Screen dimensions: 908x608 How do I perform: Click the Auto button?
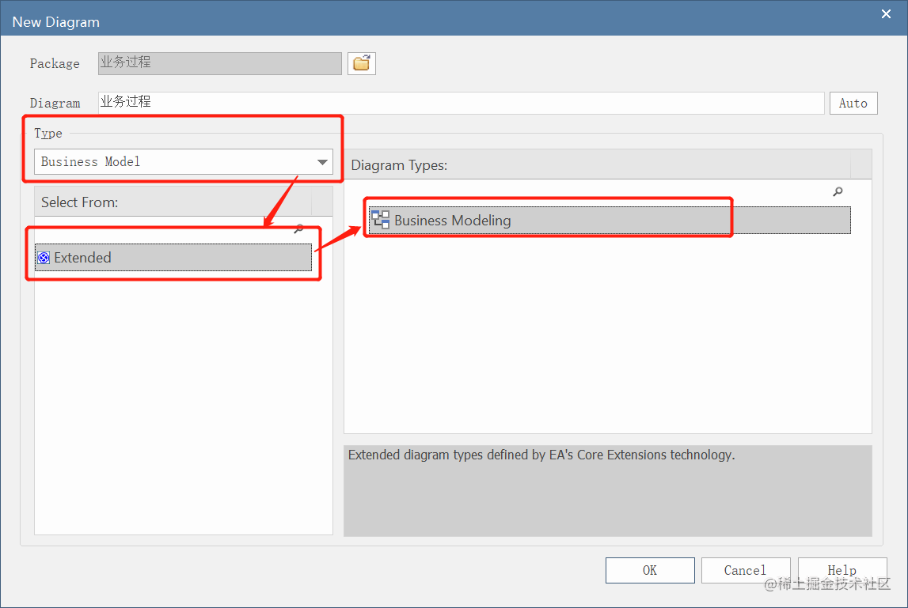(853, 103)
